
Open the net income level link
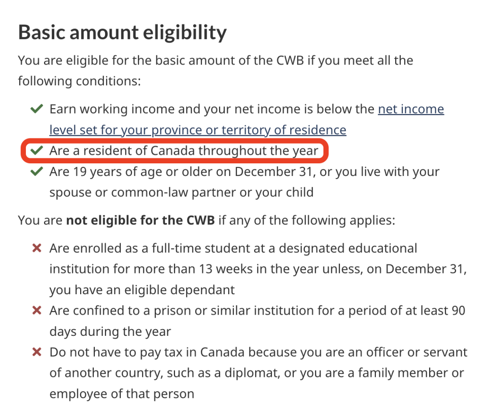pyautogui.click(x=411, y=109)
